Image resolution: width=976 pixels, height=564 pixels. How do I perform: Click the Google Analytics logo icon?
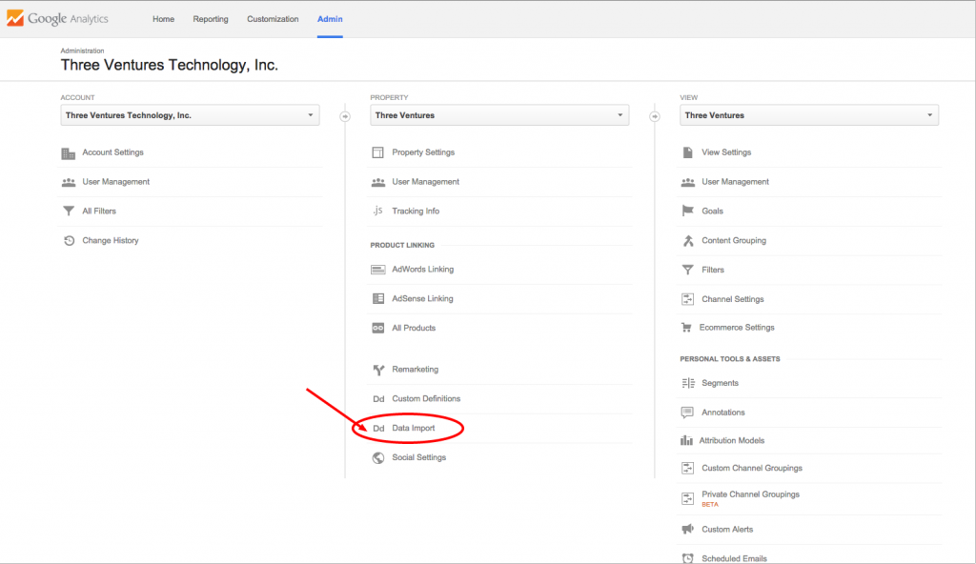pos(15,18)
